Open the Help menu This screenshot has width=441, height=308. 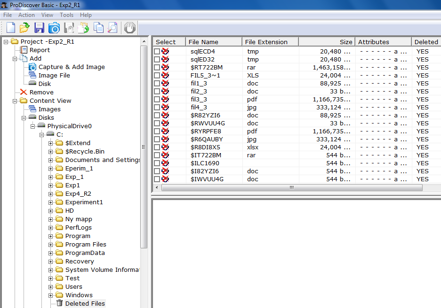pos(86,15)
